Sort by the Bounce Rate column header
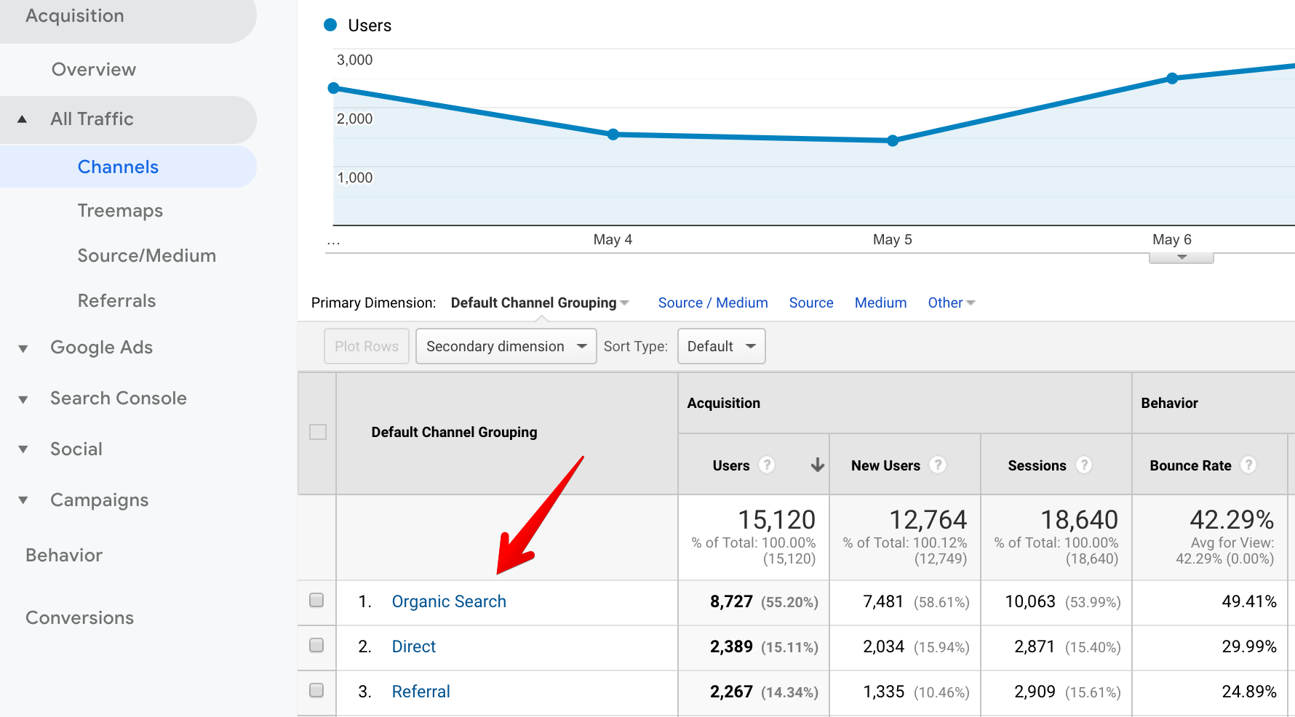Viewport: 1295px width, 717px height. [x=1190, y=465]
